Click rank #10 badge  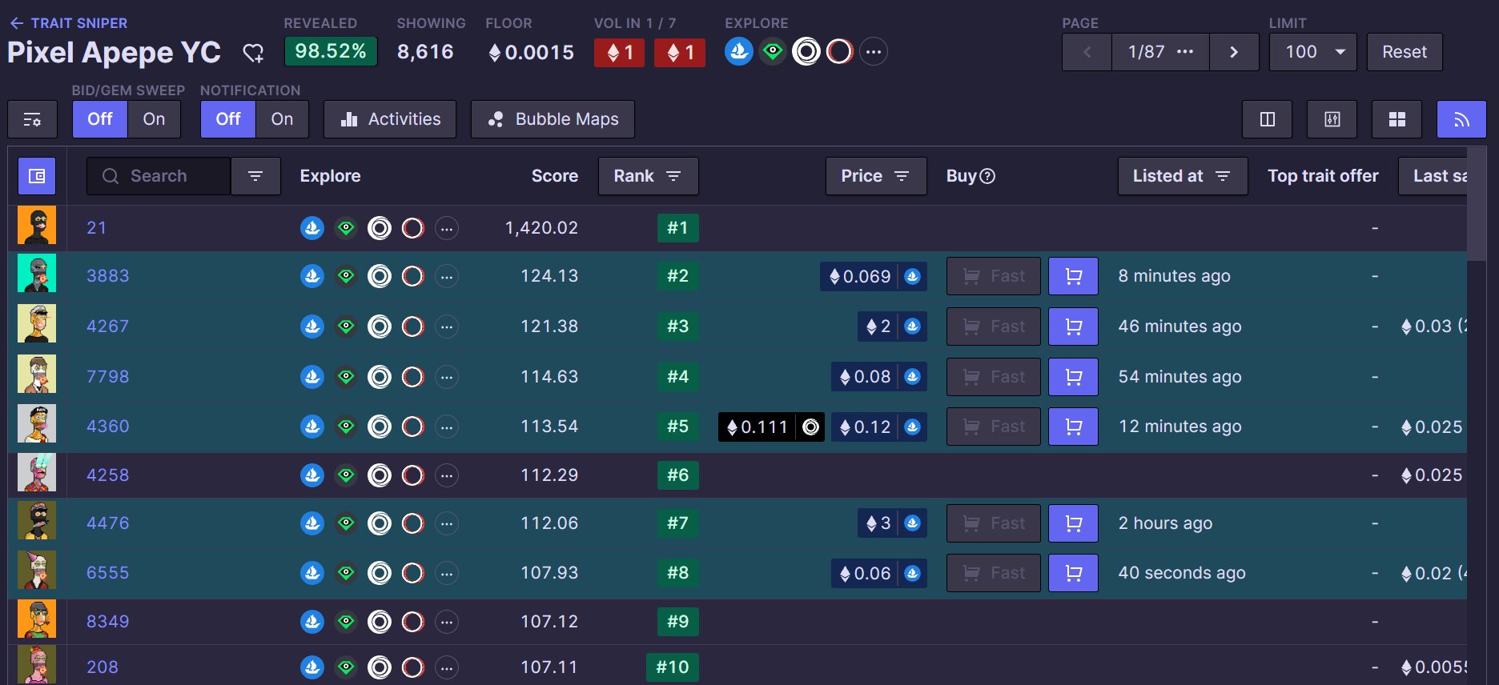[672, 667]
